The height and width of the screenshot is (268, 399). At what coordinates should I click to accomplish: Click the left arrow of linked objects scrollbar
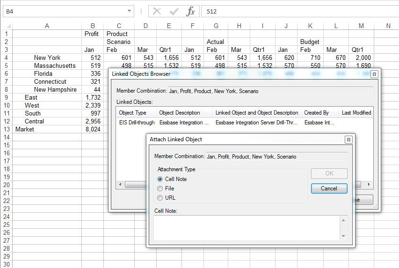120,185
